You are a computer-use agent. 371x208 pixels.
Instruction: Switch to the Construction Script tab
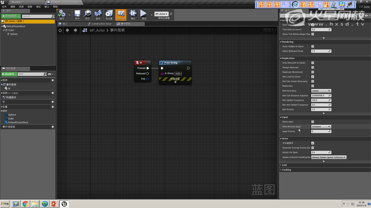tap(102, 23)
